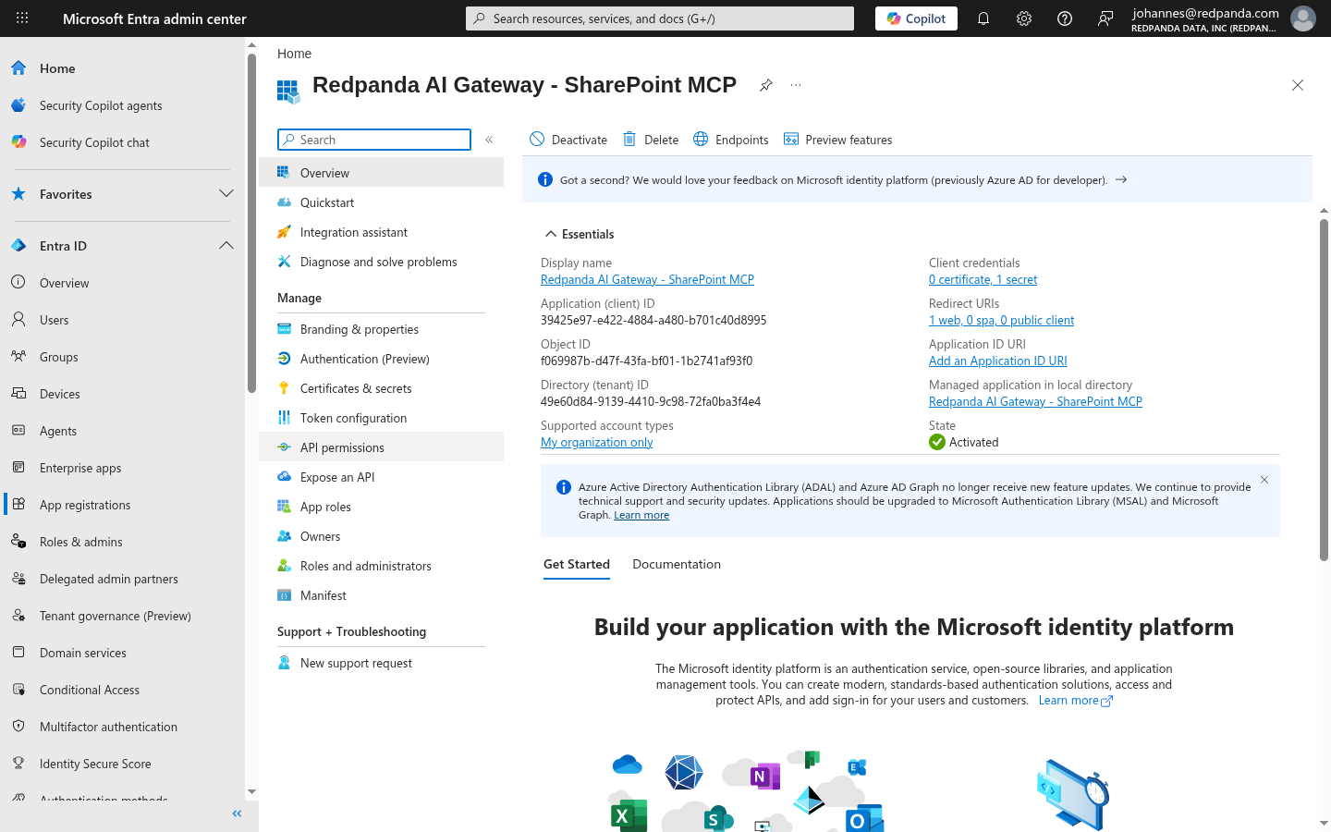
Task: Open Roles & admins
Action: tap(122, 542)
